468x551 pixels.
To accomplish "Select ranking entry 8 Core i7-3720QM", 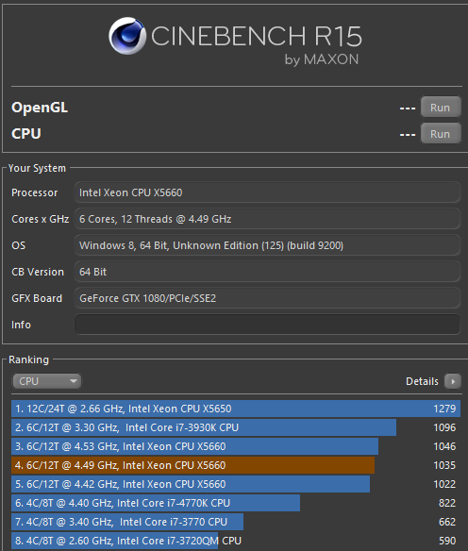I will tap(236, 541).
